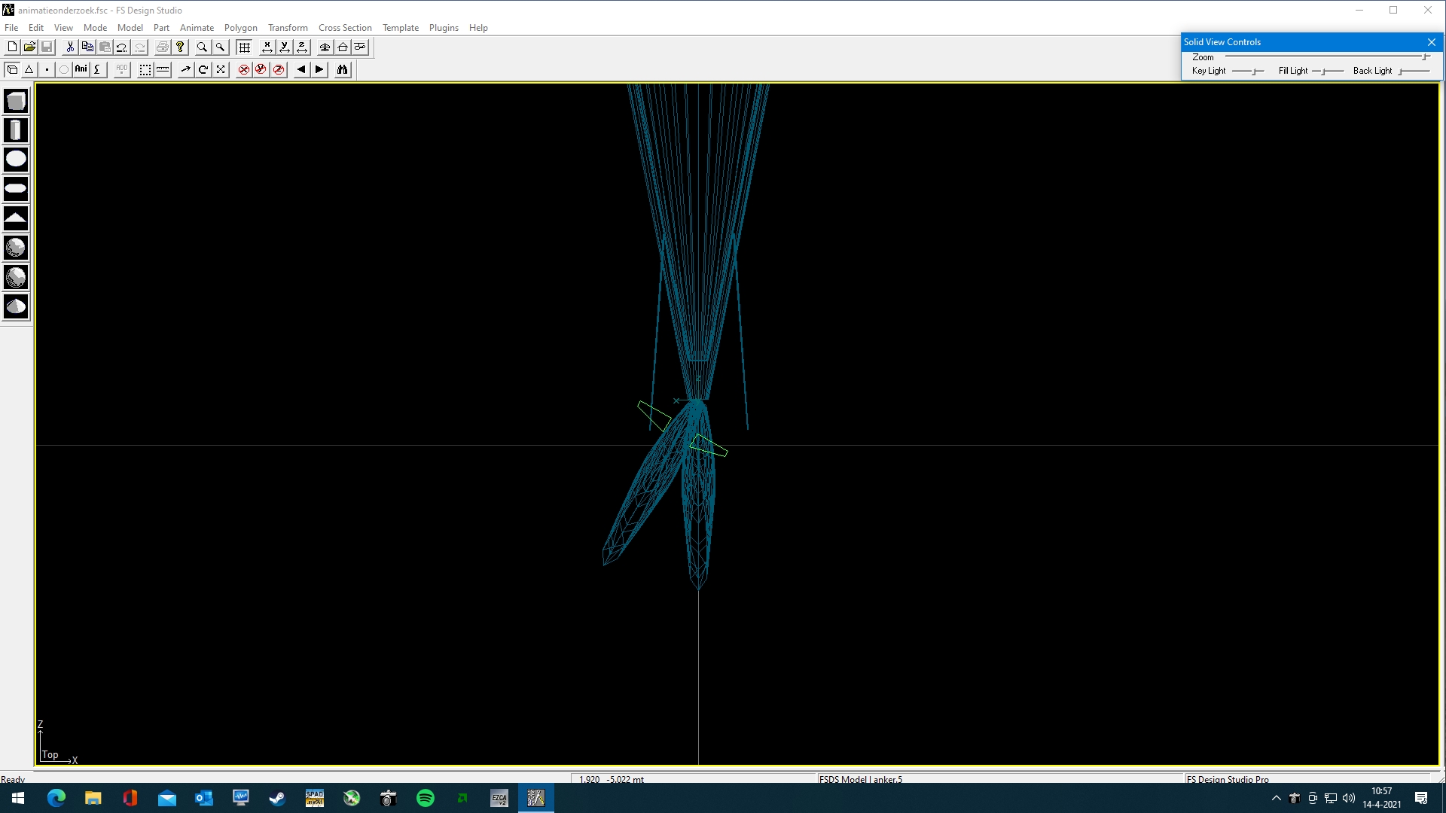
Task: Add a box primitive from left toolbar
Action: tap(16, 101)
